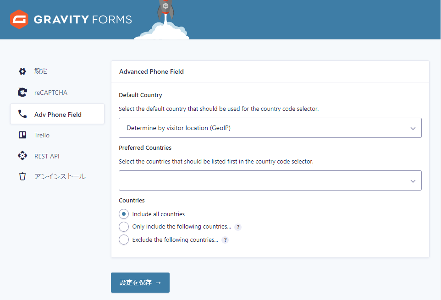Select Only include the following countries option
The height and width of the screenshot is (300, 441).
pos(124,227)
